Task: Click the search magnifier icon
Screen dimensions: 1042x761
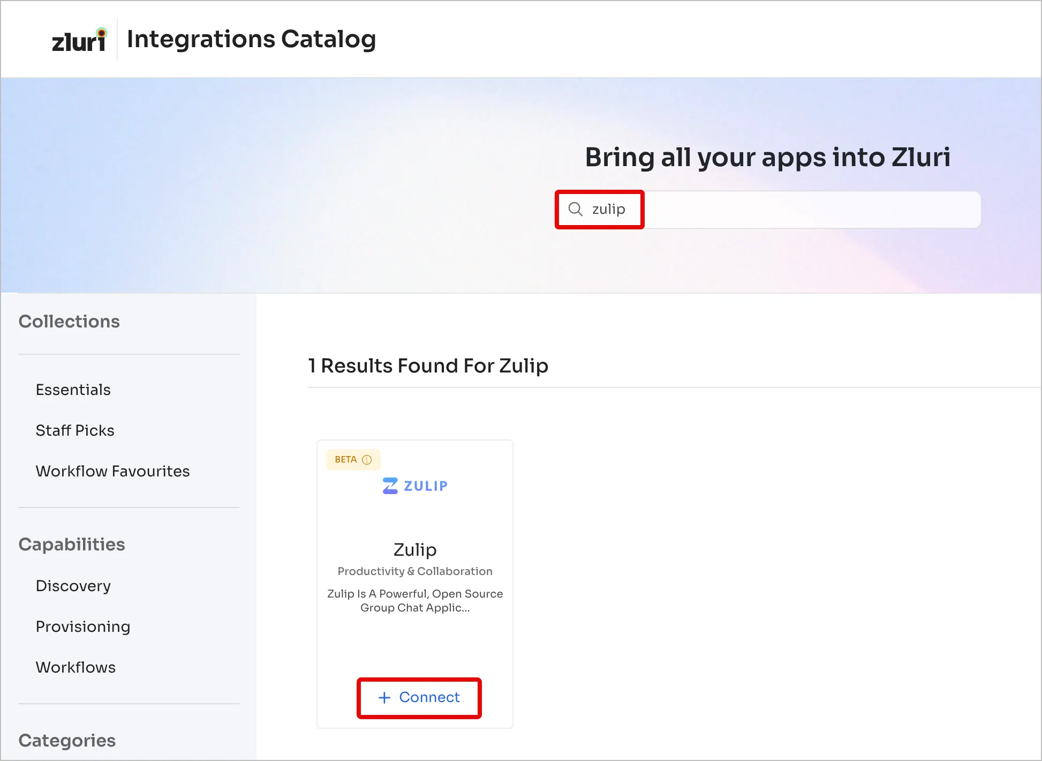Action: coord(575,209)
